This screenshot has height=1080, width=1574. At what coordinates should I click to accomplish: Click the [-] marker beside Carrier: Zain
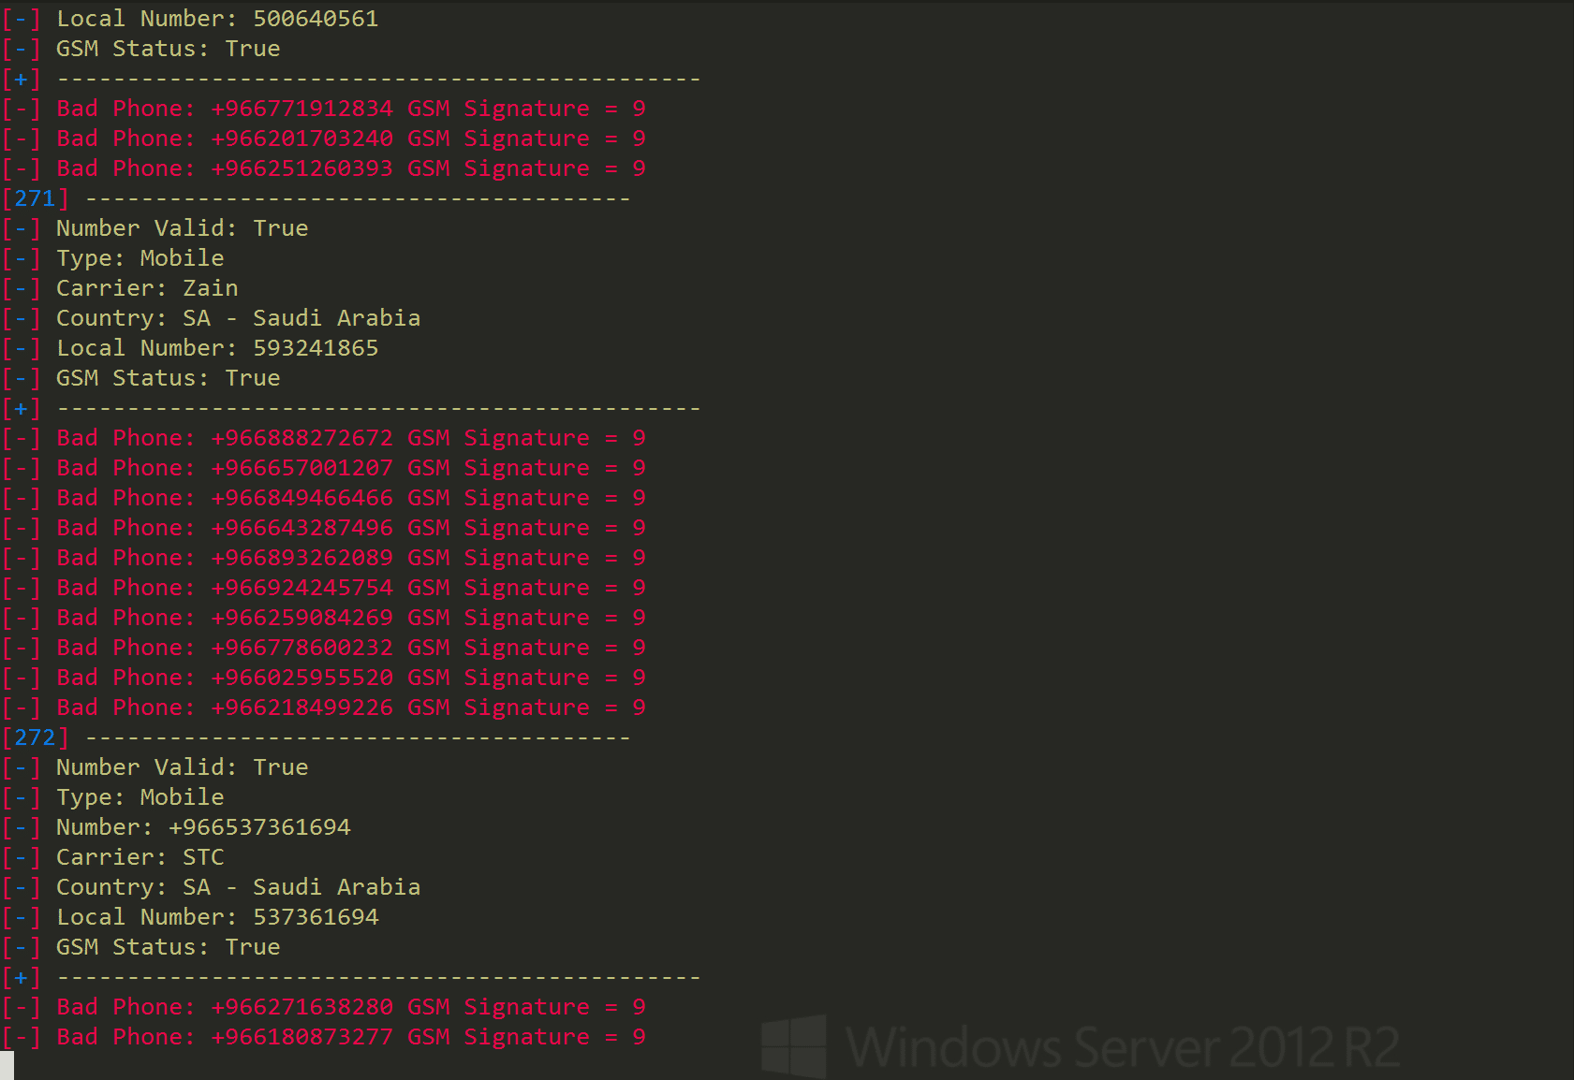22,287
